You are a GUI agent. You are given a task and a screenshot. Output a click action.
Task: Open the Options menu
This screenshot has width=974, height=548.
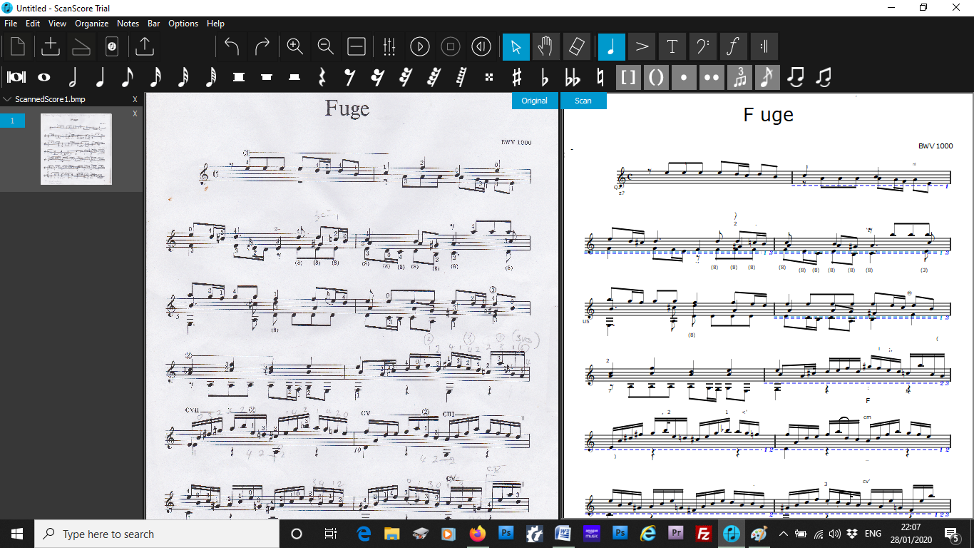tap(183, 24)
